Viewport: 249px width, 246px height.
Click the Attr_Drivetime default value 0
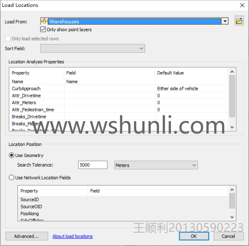point(158,95)
